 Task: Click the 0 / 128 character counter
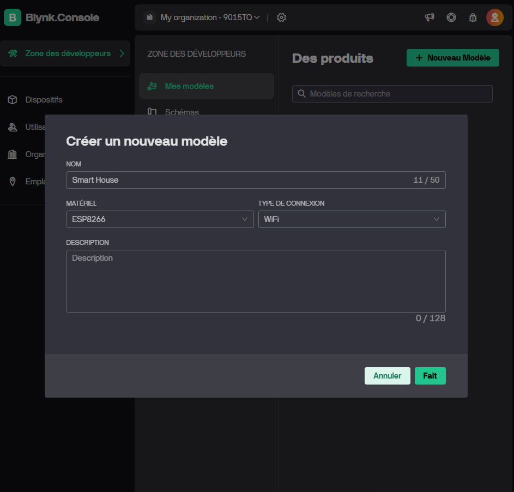click(x=431, y=318)
